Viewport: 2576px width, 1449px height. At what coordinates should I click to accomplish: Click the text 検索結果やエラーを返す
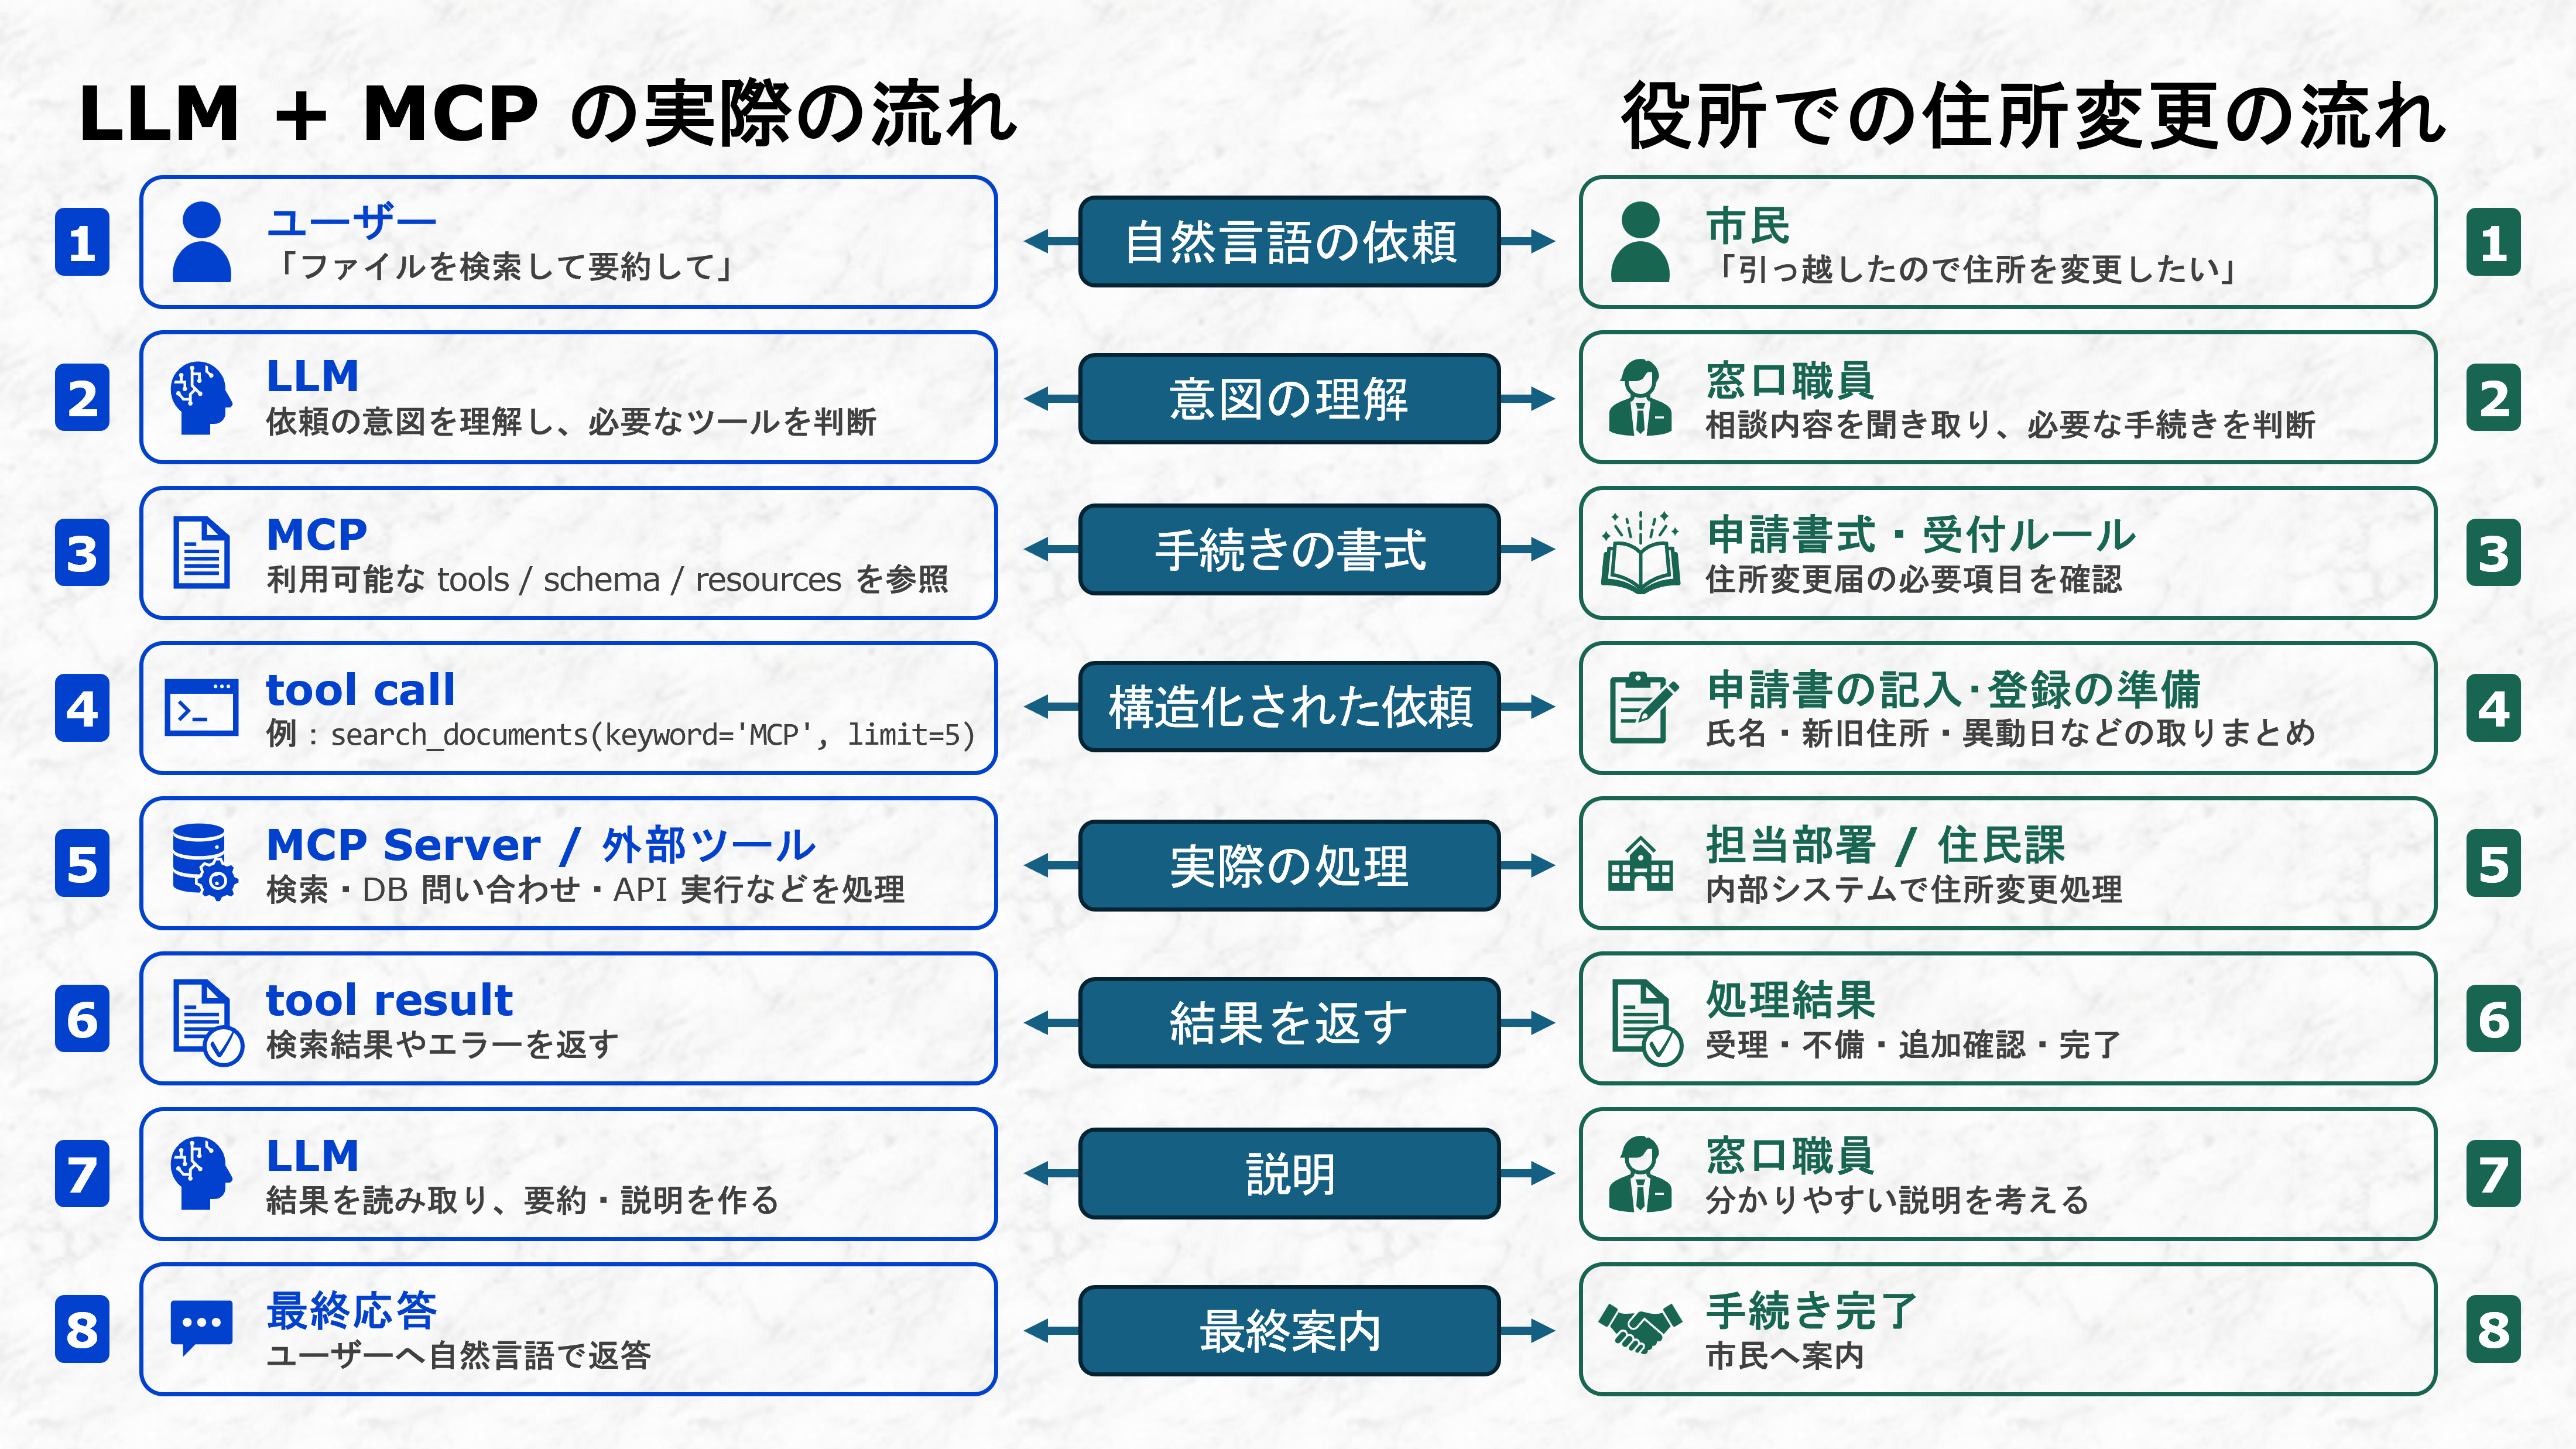point(442,1045)
